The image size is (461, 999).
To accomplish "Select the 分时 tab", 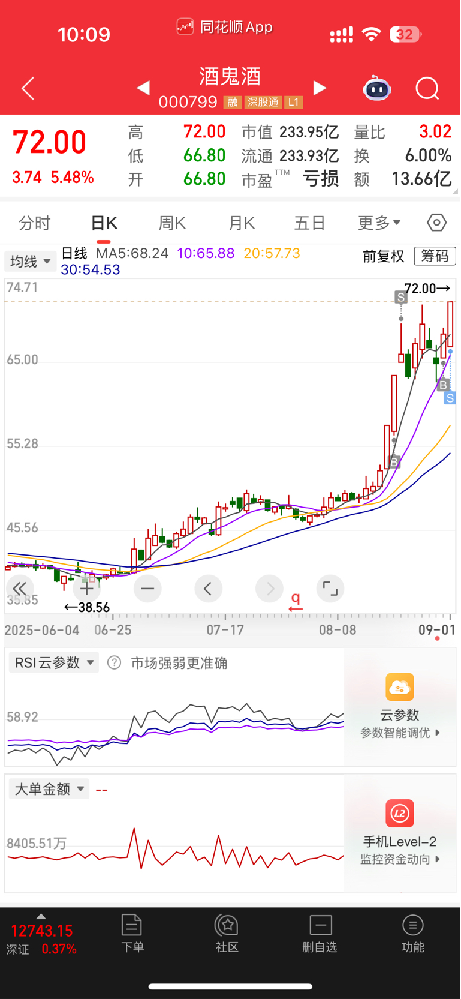I will pyautogui.click(x=35, y=223).
